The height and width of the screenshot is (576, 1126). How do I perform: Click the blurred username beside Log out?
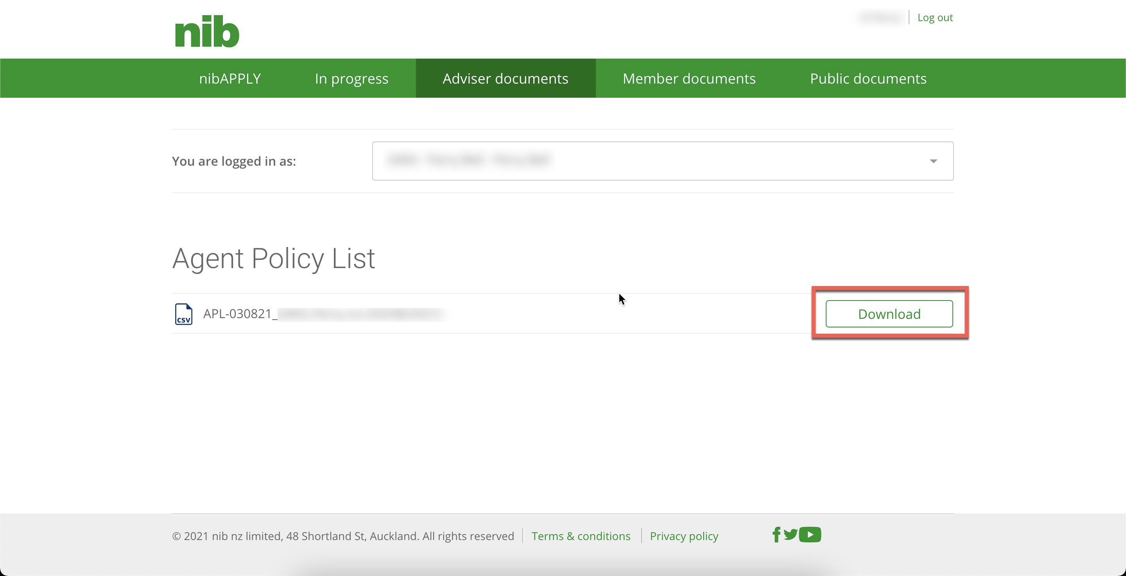click(880, 18)
